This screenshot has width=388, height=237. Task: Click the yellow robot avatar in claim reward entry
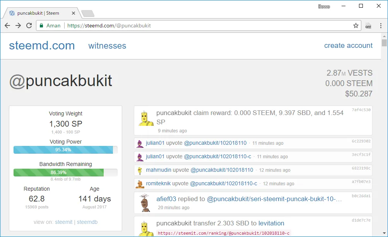145,118
